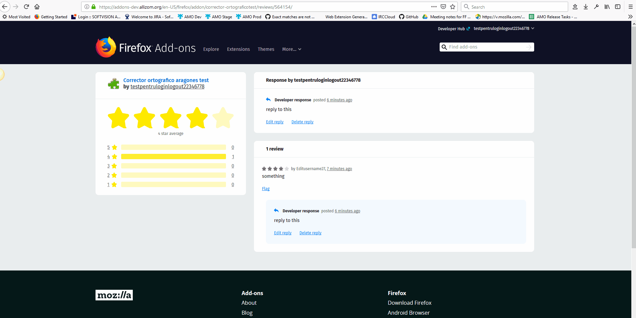Show site information via the info icon
Image resolution: width=636 pixels, height=318 pixels.
click(87, 7)
